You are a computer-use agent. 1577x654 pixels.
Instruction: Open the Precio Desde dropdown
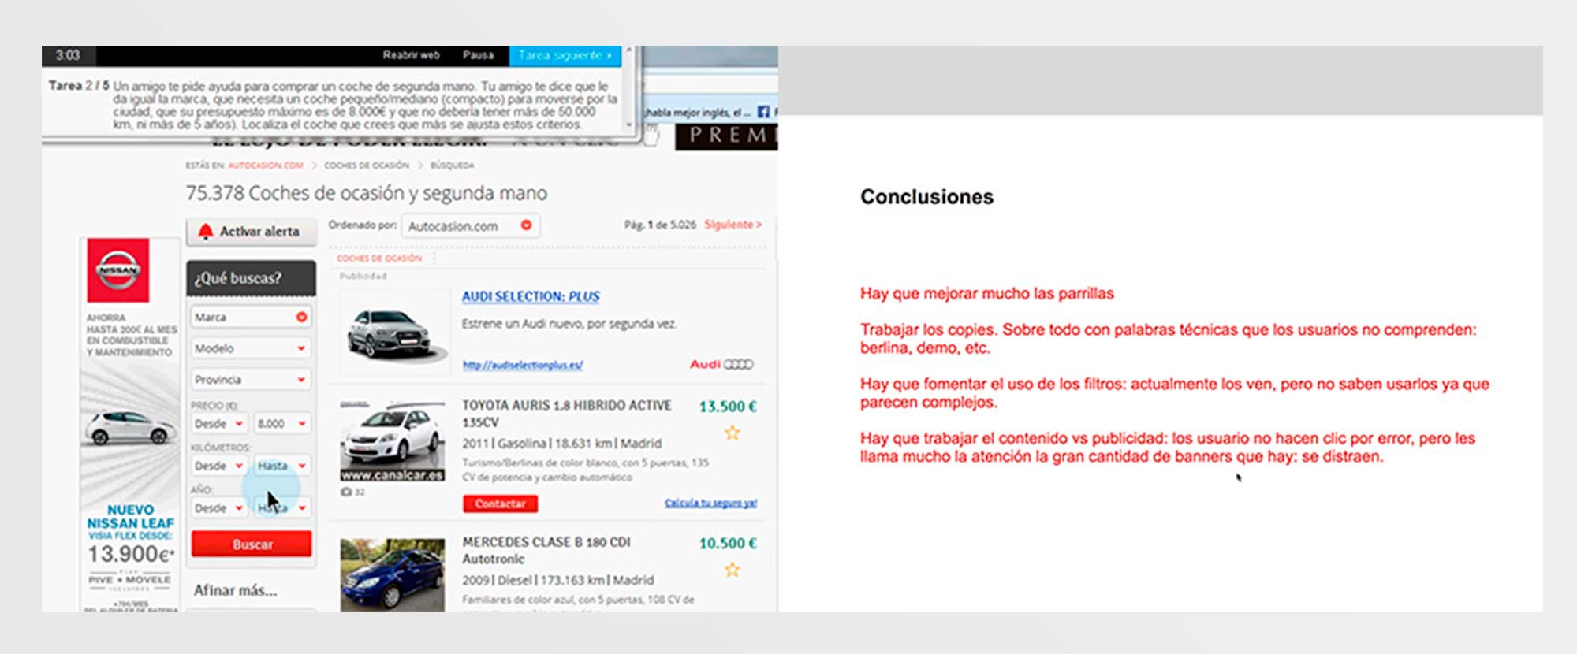(x=219, y=424)
